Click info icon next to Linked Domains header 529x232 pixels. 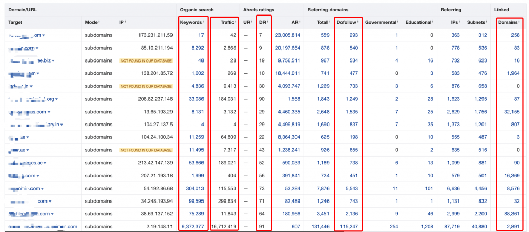click(x=519, y=22)
